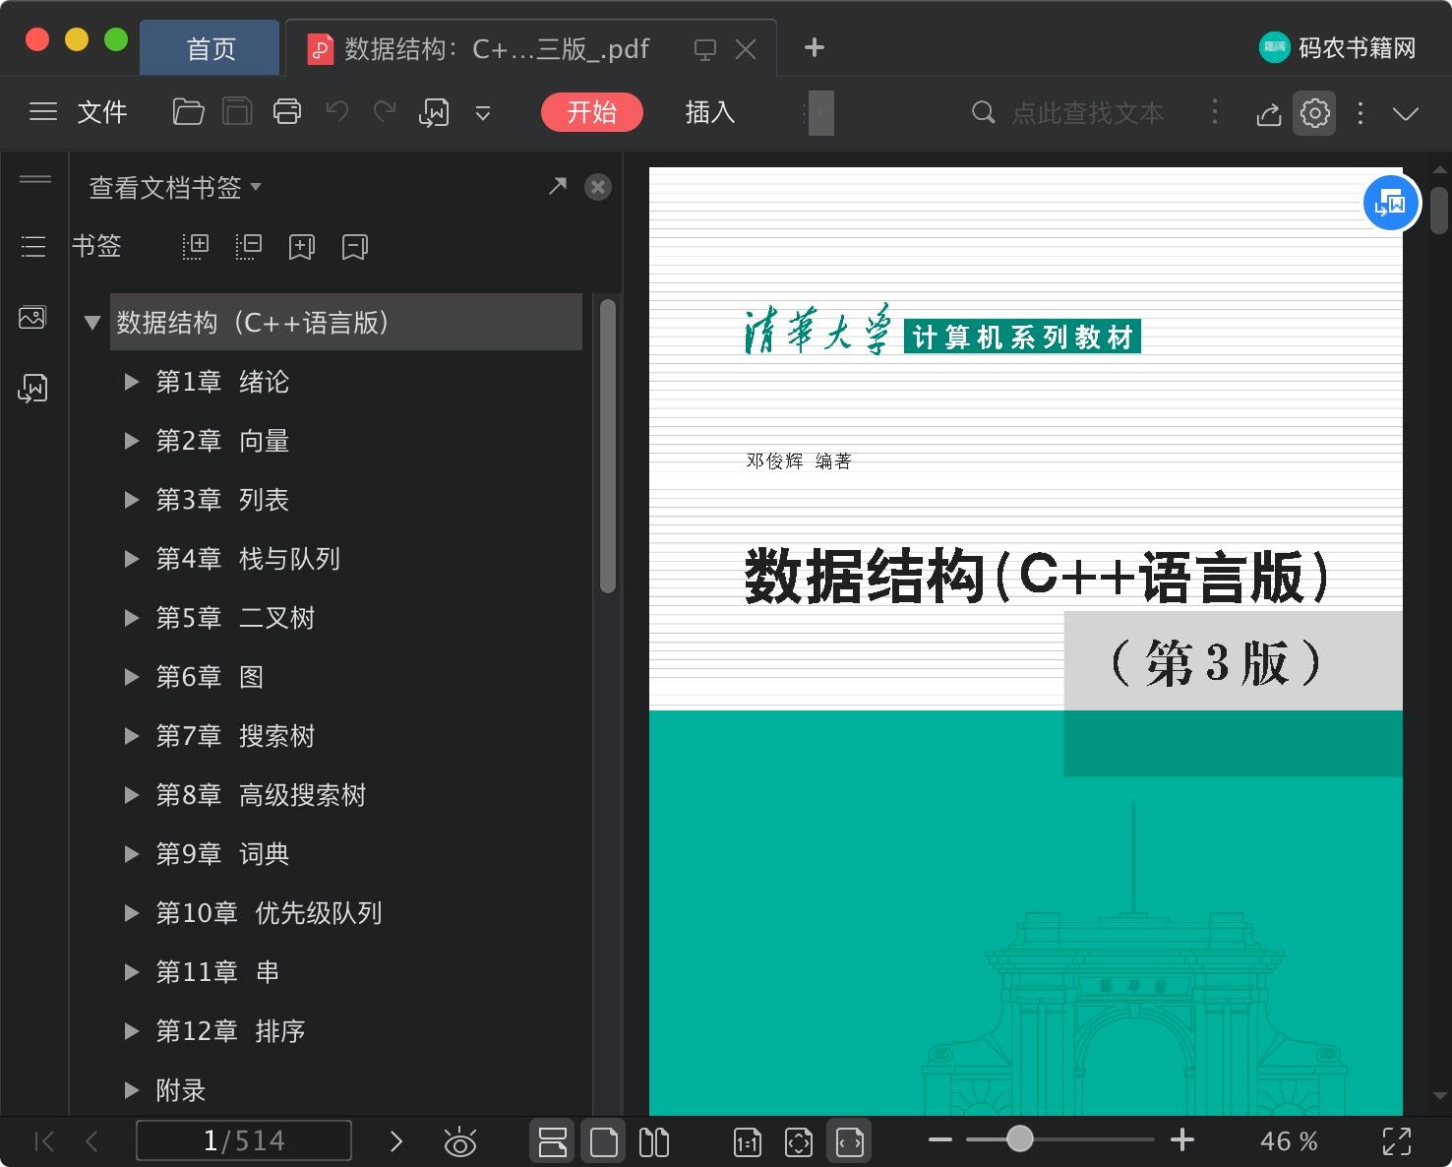The image size is (1452, 1167).
Task: Collapse the 数据结构（C++语言版）root bookmark
Action: tap(92, 323)
